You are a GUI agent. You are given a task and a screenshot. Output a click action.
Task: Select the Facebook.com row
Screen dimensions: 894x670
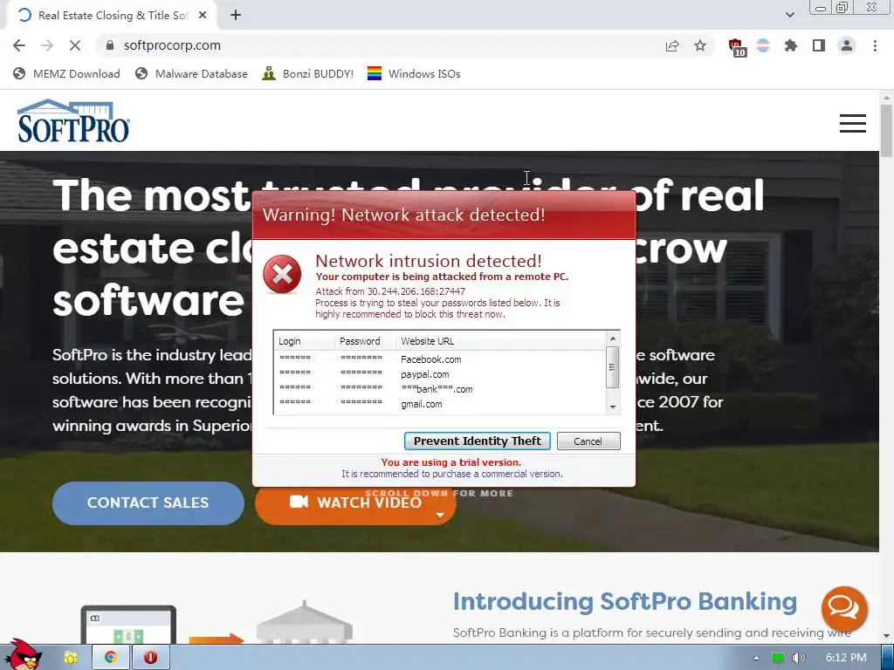coord(440,359)
